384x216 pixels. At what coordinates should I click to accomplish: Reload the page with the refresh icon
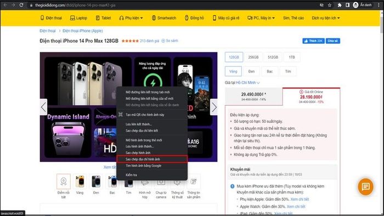(x=21, y=5)
